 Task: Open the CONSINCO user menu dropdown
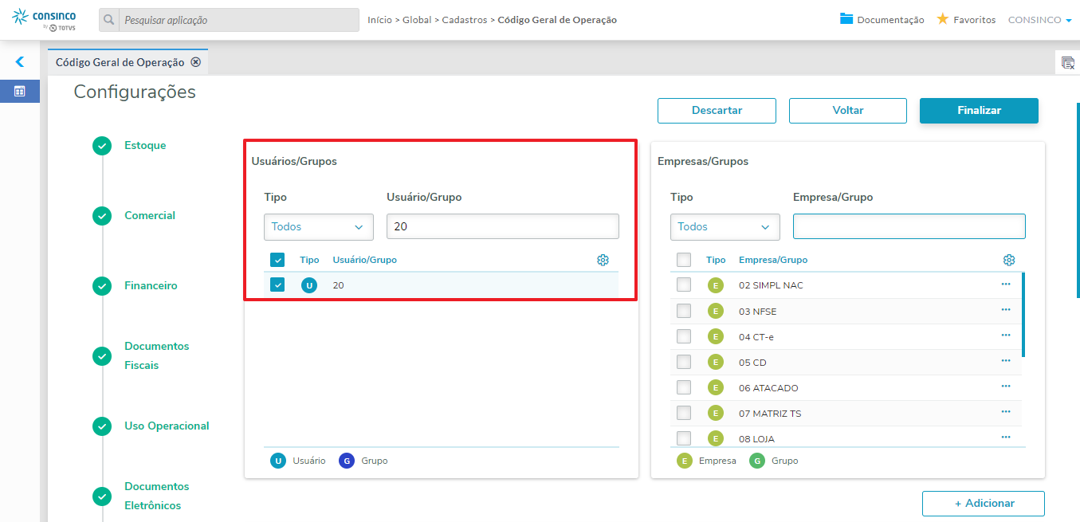1040,20
